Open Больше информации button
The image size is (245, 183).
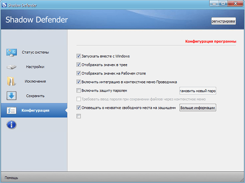click(198, 108)
